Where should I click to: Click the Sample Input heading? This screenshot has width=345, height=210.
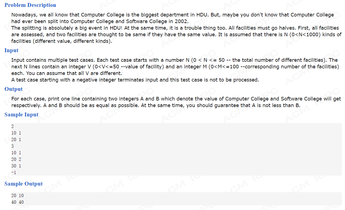click(21, 114)
